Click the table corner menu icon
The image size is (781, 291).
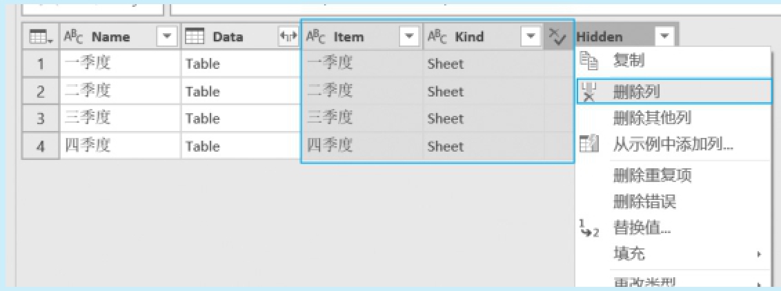click(40, 37)
